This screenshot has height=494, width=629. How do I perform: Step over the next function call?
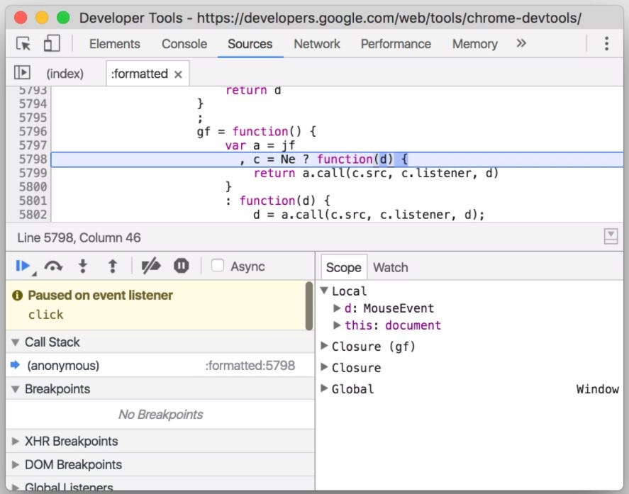click(x=52, y=265)
